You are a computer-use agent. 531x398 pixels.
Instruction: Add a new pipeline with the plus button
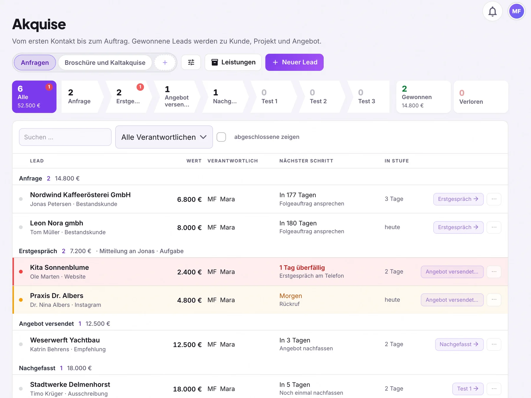pyautogui.click(x=165, y=63)
